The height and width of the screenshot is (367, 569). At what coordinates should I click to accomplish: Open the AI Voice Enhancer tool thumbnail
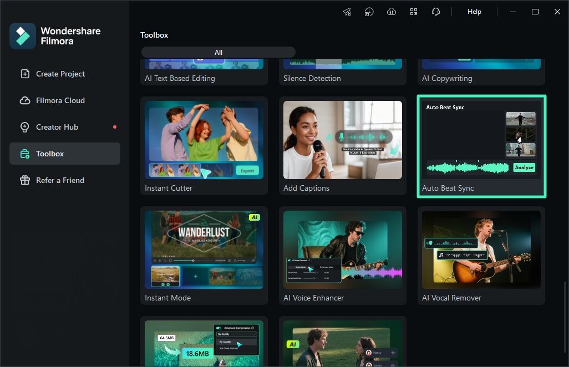343,249
